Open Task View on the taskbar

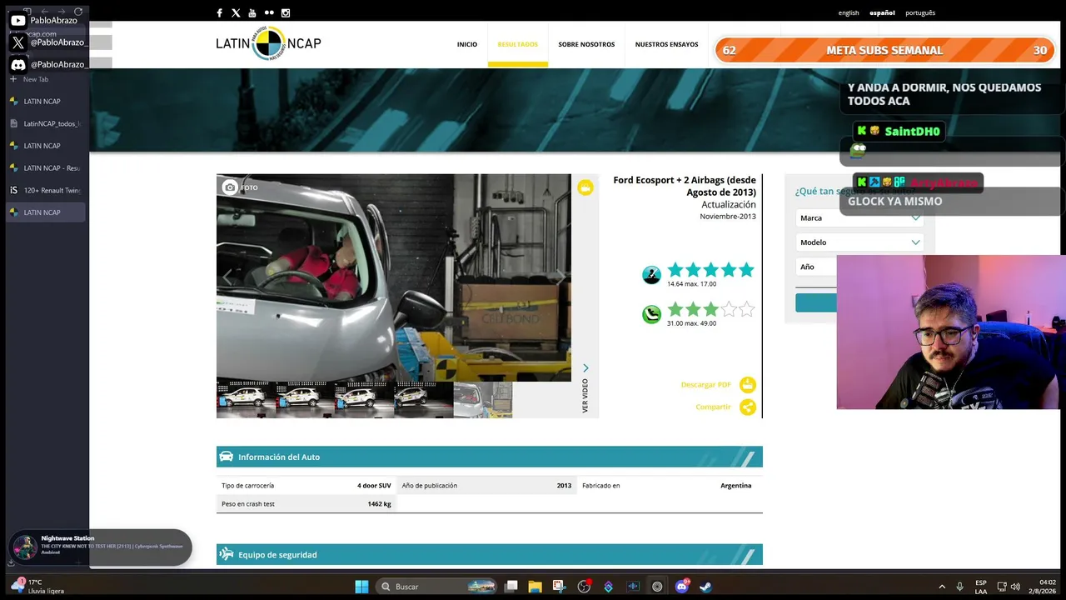[x=511, y=587]
